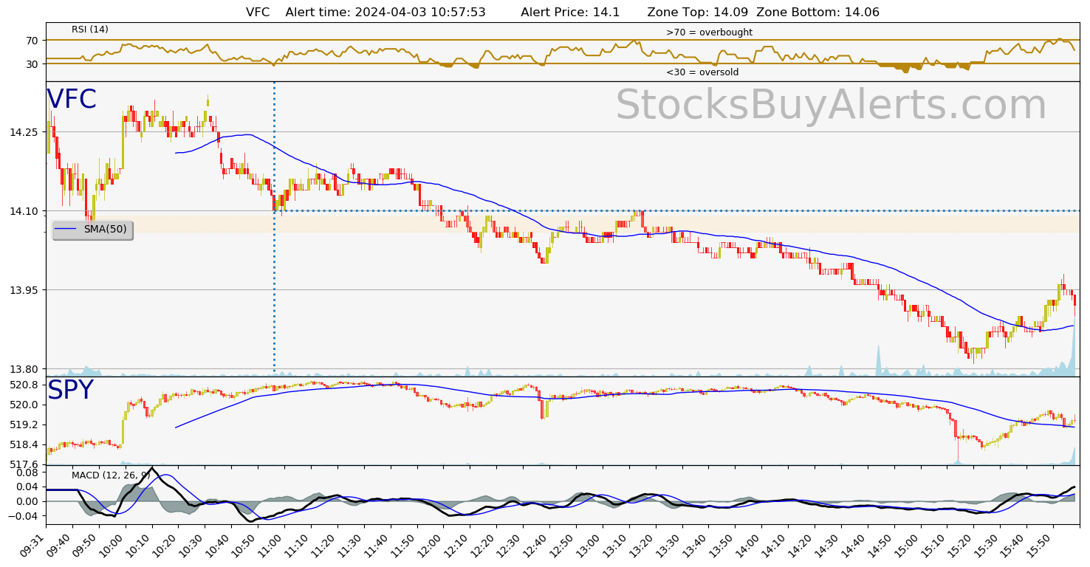Image resolution: width=1090 pixels, height=567 pixels.
Task: Click the 11:00 time axis label
Action: tap(271, 546)
